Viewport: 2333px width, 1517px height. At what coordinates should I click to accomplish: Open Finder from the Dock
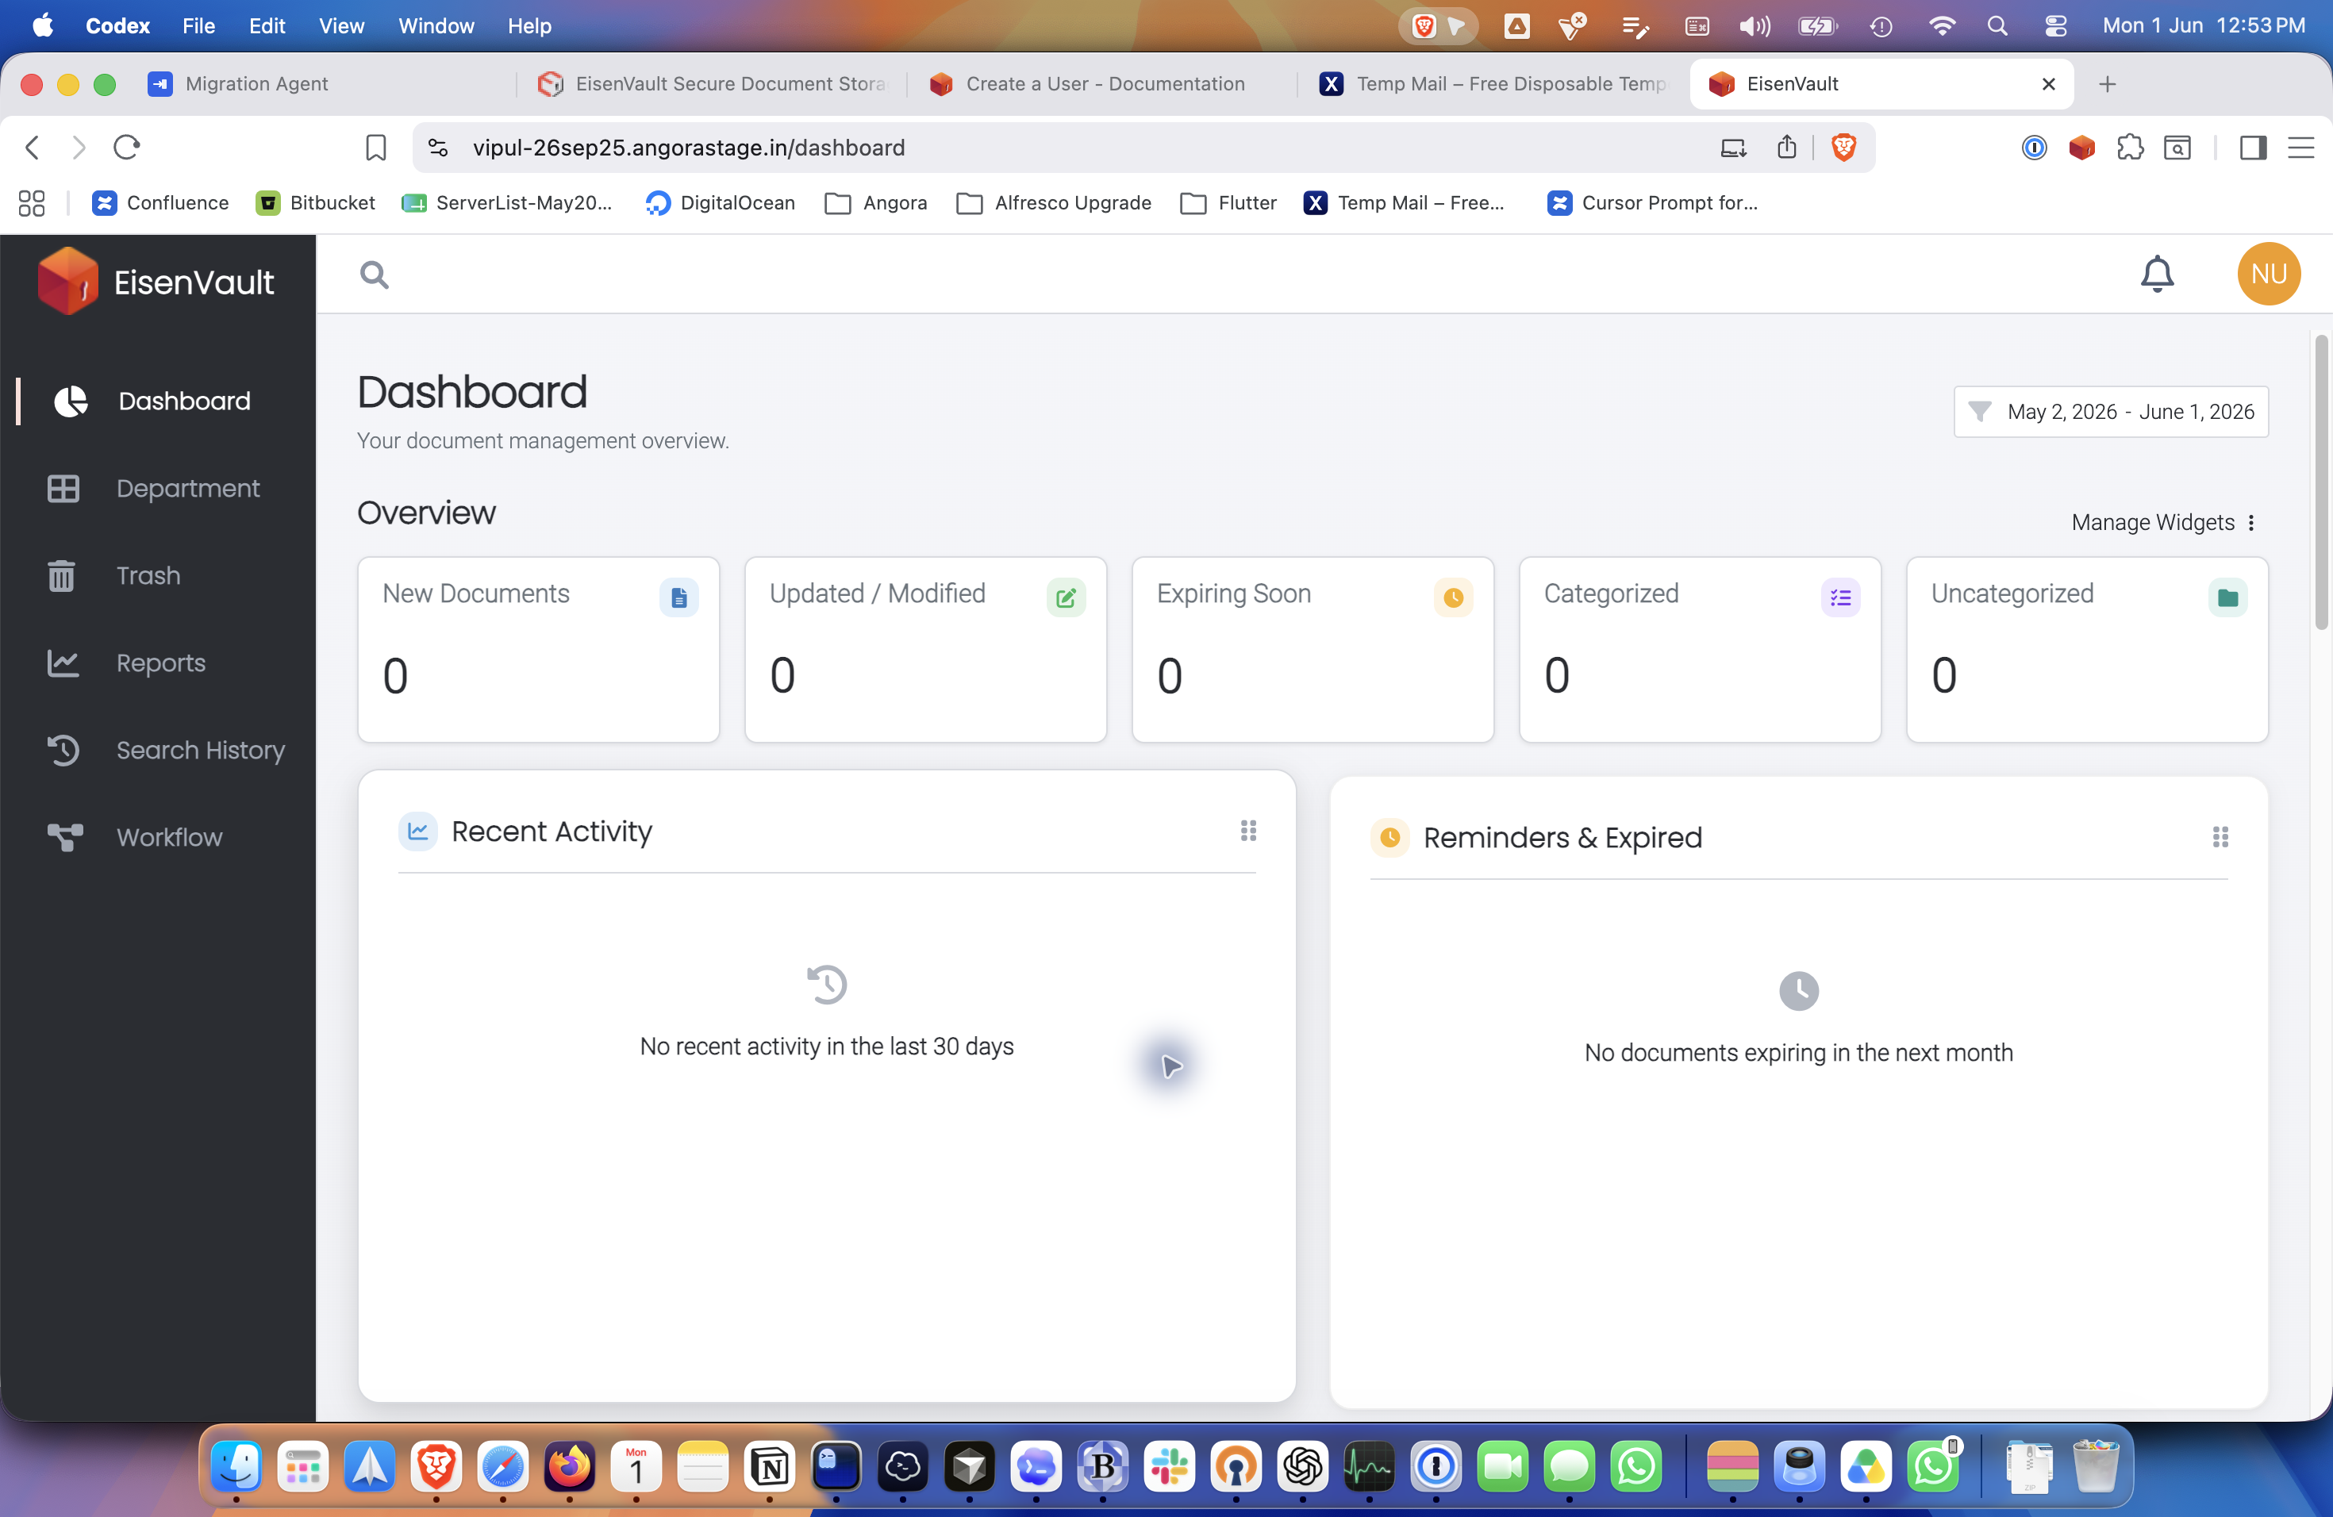point(236,1466)
